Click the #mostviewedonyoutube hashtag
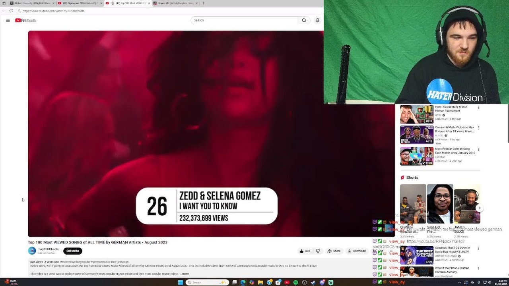 coord(75,262)
